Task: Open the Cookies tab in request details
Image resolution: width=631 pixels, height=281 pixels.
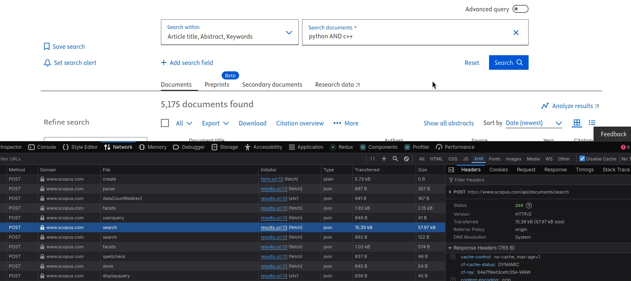Action: [x=498, y=170]
